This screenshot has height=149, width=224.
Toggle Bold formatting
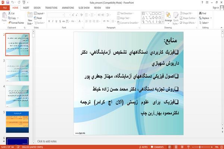[x=49, y=21]
